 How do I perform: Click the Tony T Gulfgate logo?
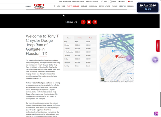coord(39,6)
